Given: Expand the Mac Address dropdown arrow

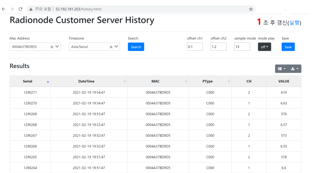Looking at the screenshot, I should coord(57,46).
